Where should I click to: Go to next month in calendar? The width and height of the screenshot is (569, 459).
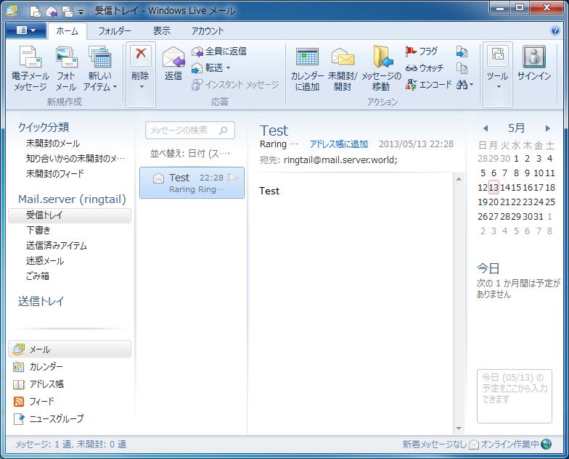(547, 128)
